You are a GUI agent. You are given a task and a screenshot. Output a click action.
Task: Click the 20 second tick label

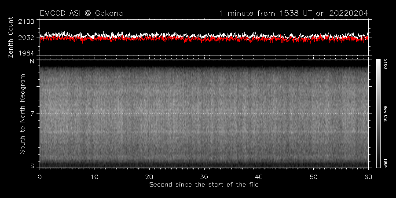point(149,176)
